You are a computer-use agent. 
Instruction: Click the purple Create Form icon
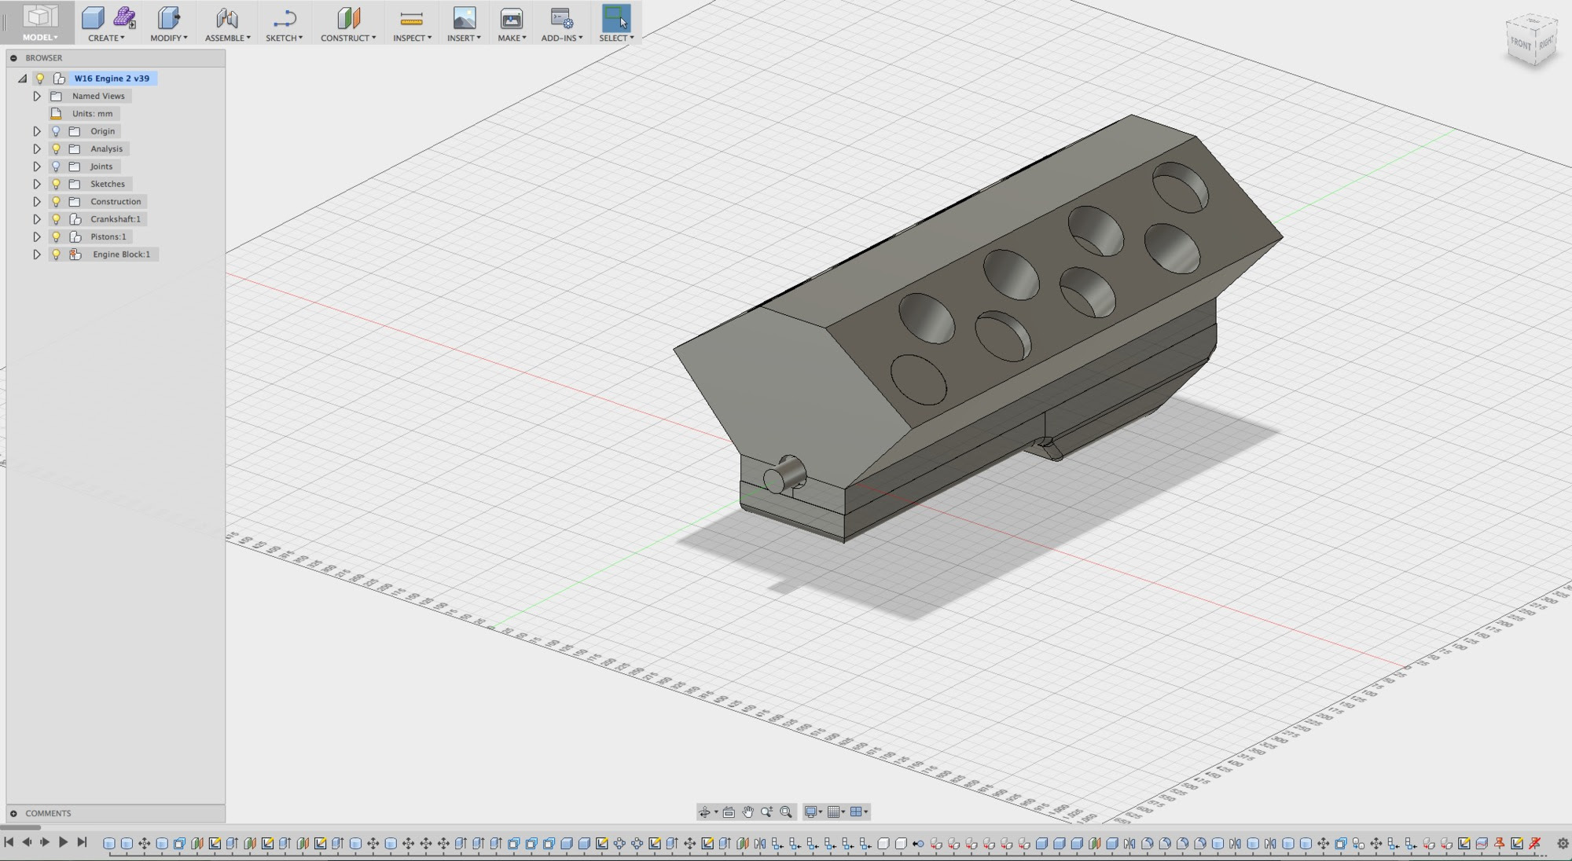(123, 17)
